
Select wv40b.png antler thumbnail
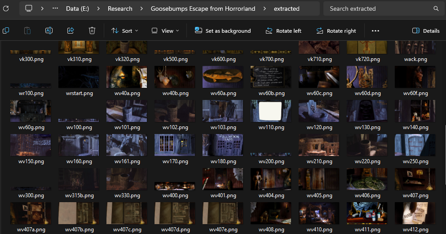coord(175,77)
